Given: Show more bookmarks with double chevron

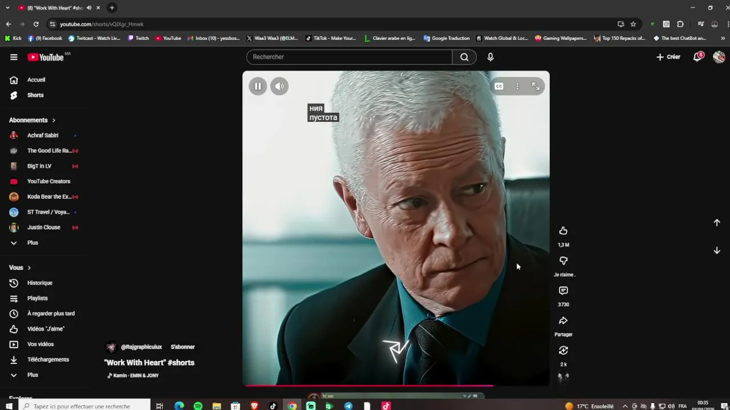Looking at the screenshot, I should click(x=723, y=39).
